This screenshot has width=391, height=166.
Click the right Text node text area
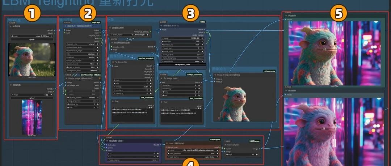182,115
